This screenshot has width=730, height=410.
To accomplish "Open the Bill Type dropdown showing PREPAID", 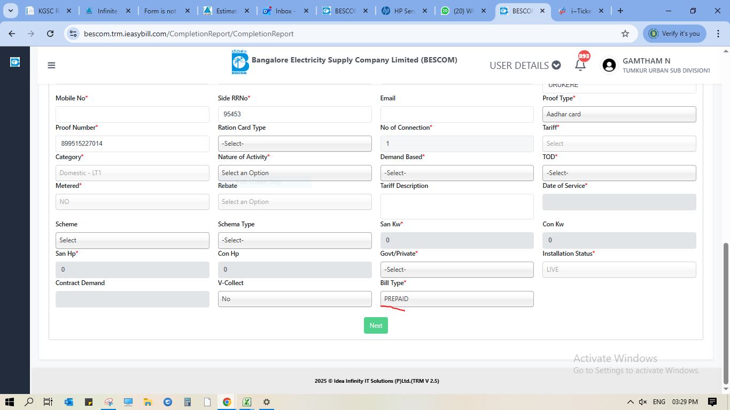I will pyautogui.click(x=456, y=299).
